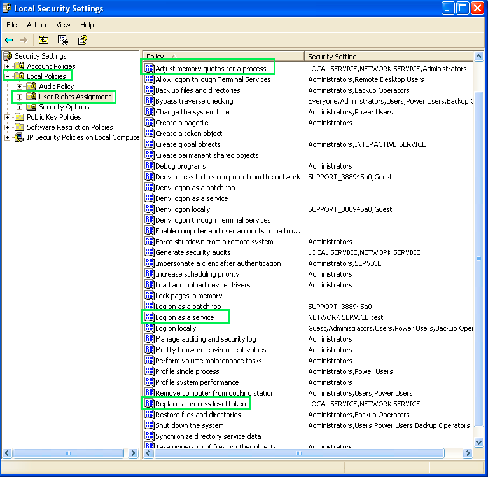
Task: Click the policy list vertical scrollbar thumb
Action: pos(478,259)
